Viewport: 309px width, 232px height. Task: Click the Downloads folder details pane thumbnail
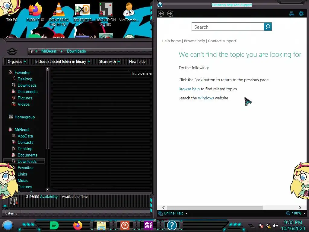[x=14, y=200]
